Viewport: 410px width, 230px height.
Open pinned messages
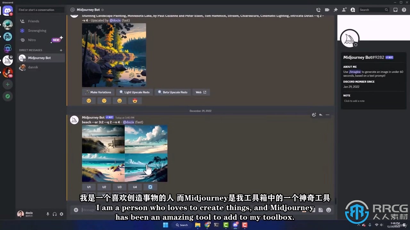(x=336, y=10)
